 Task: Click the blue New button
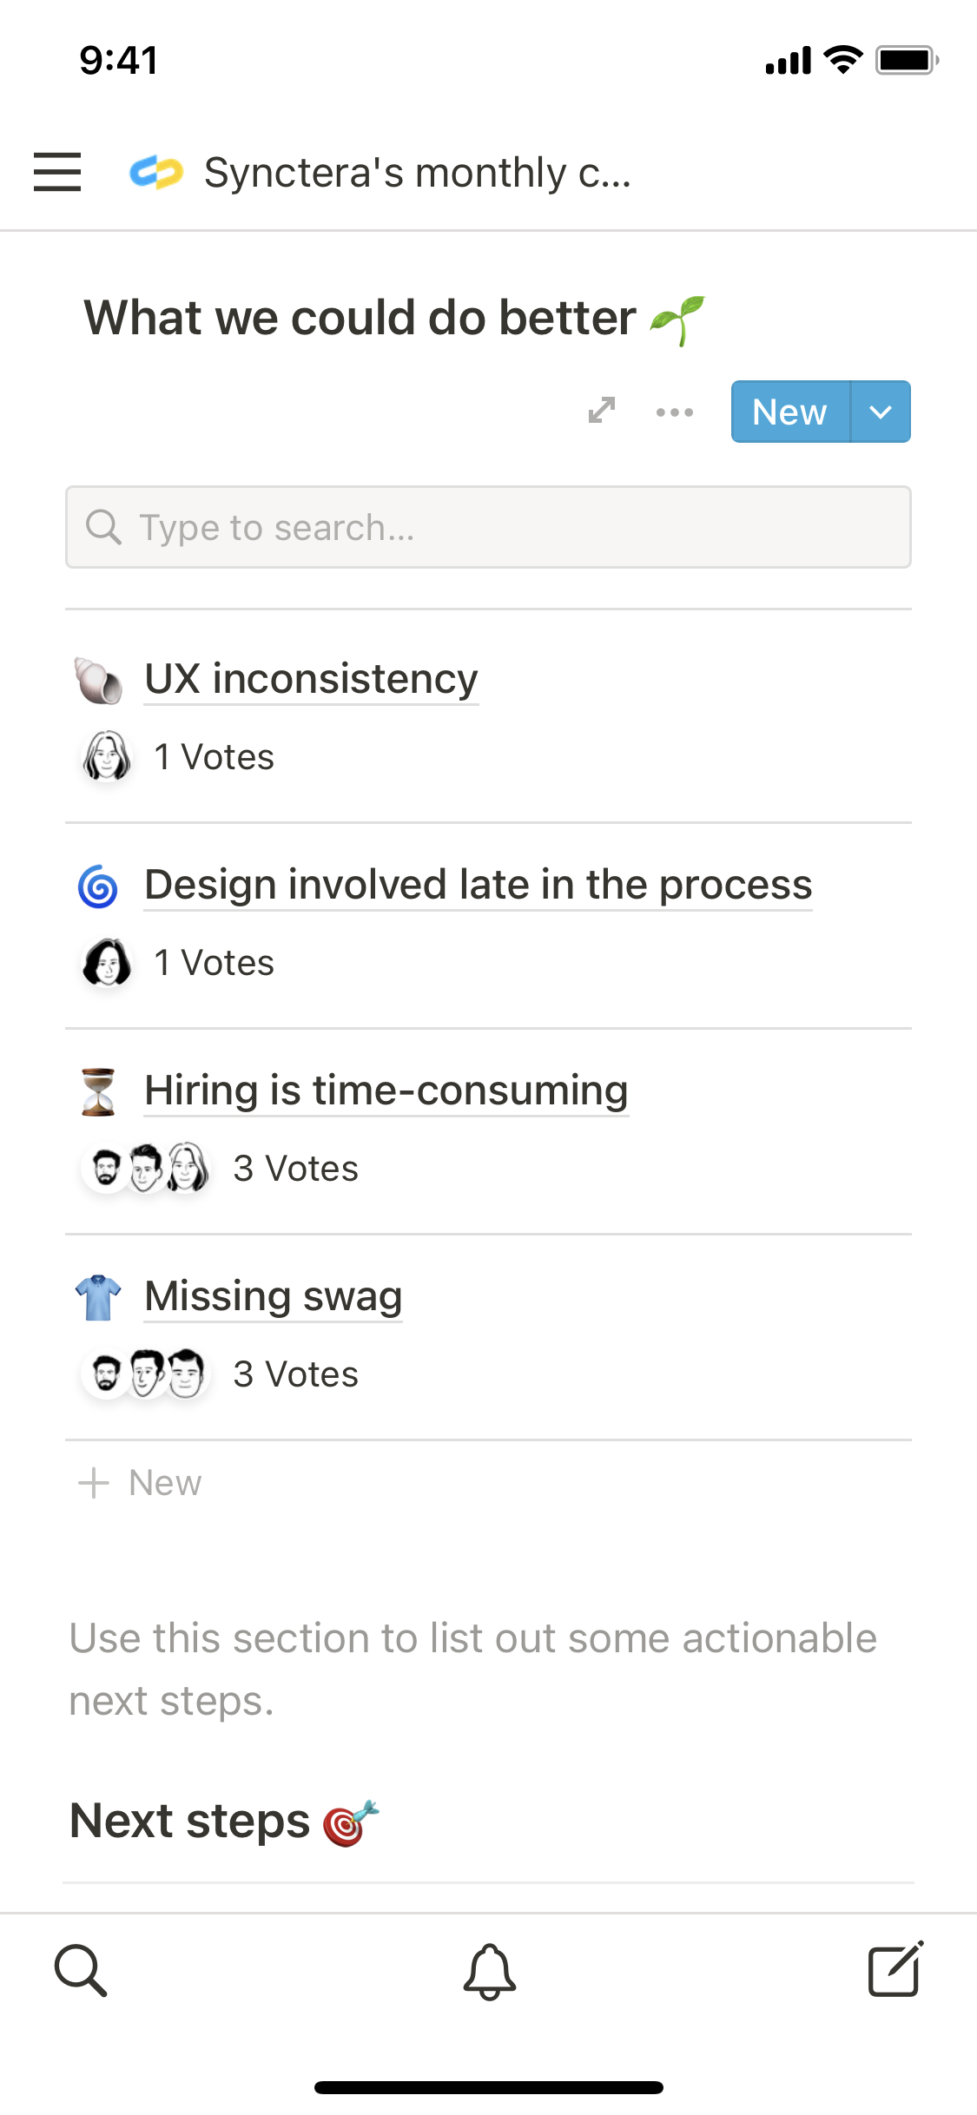pos(789,412)
